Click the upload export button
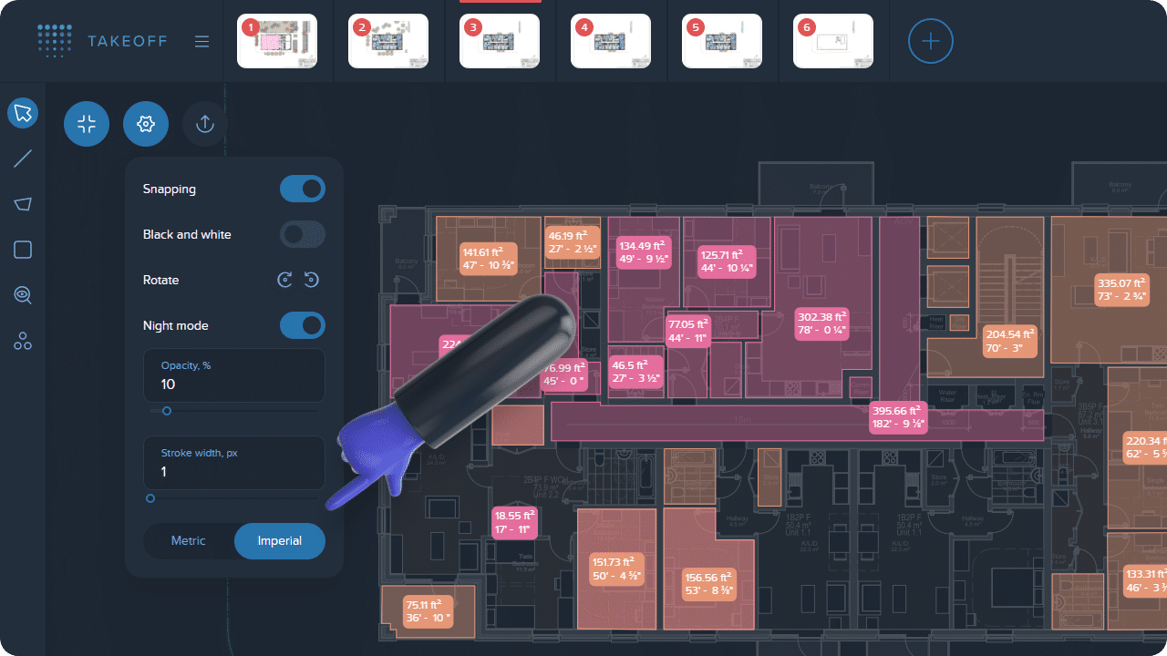The image size is (1167, 656). pyautogui.click(x=205, y=125)
